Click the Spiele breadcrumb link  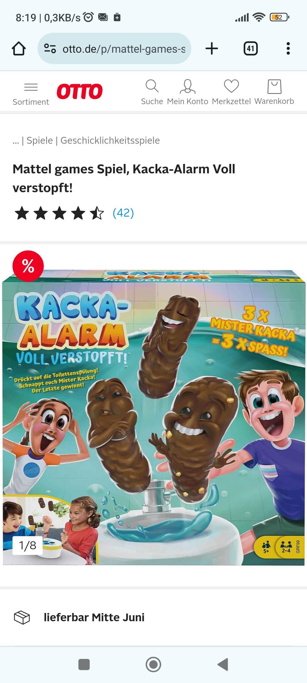tap(40, 141)
